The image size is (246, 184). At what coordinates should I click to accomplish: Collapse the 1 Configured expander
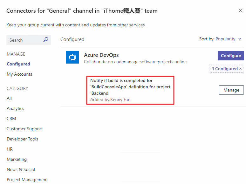click(x=227, y=69)
